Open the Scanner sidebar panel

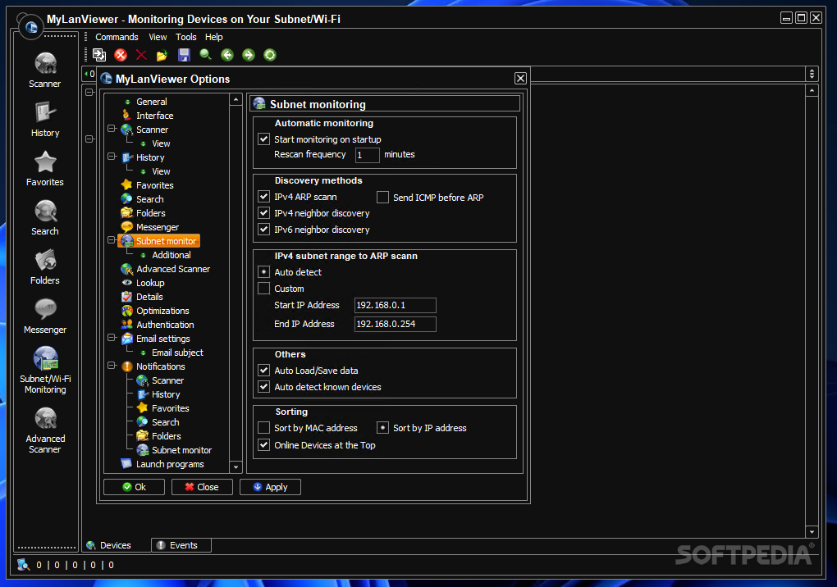(45, 71)
